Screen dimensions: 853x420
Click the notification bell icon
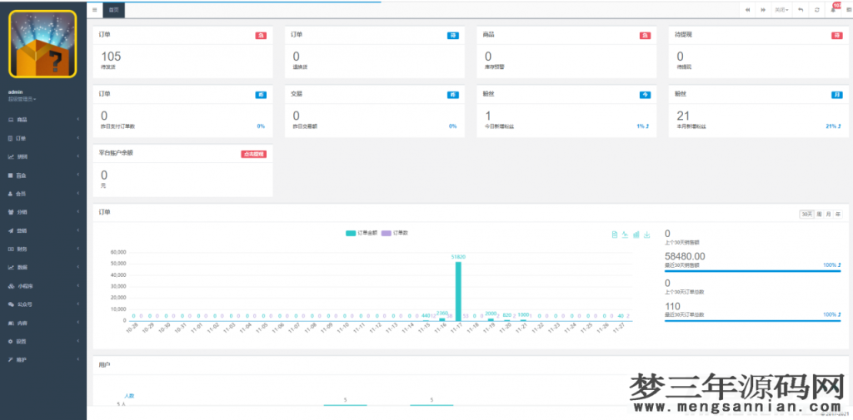pyautogui.click(x=834, y=9)
